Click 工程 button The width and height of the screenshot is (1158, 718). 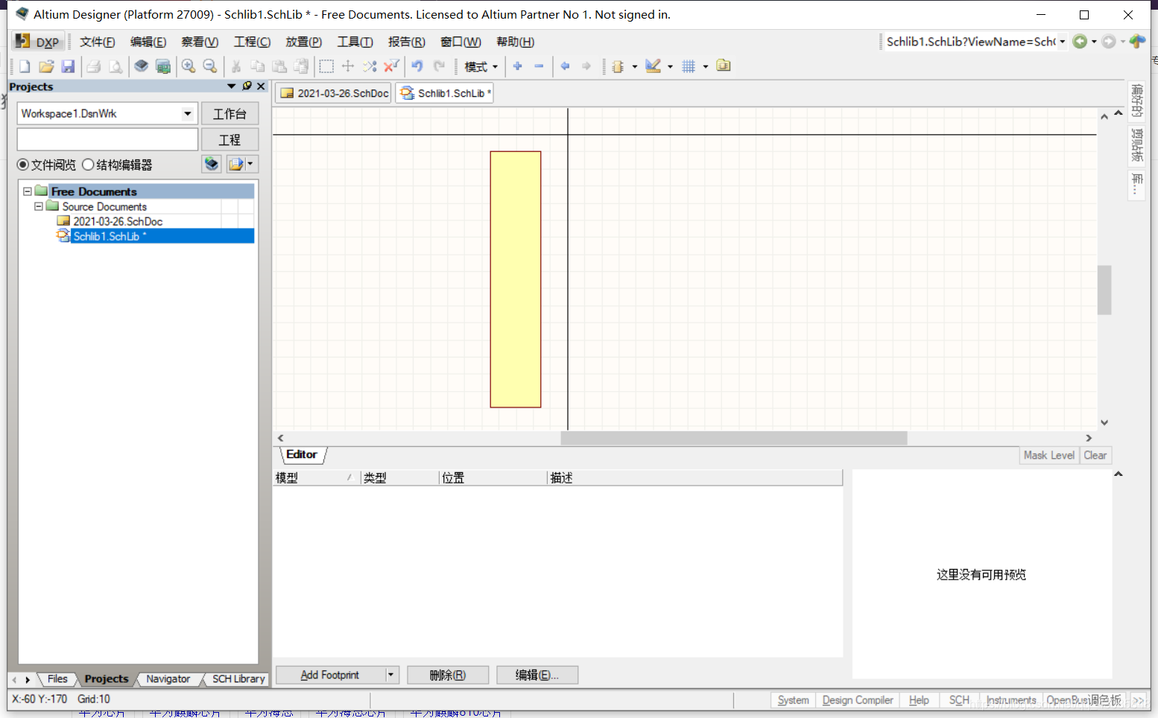coord(230,140)
